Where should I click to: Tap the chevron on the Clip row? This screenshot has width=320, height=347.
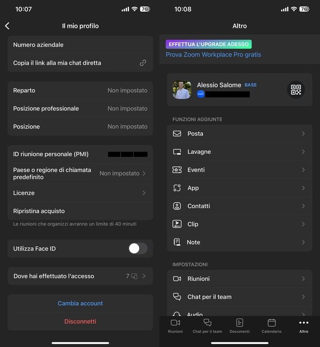[303, 224]
